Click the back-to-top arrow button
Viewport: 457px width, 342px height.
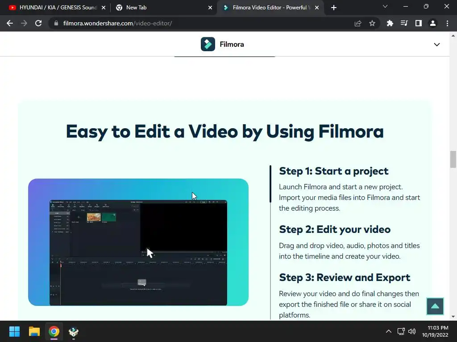click(x=435, y=306)
